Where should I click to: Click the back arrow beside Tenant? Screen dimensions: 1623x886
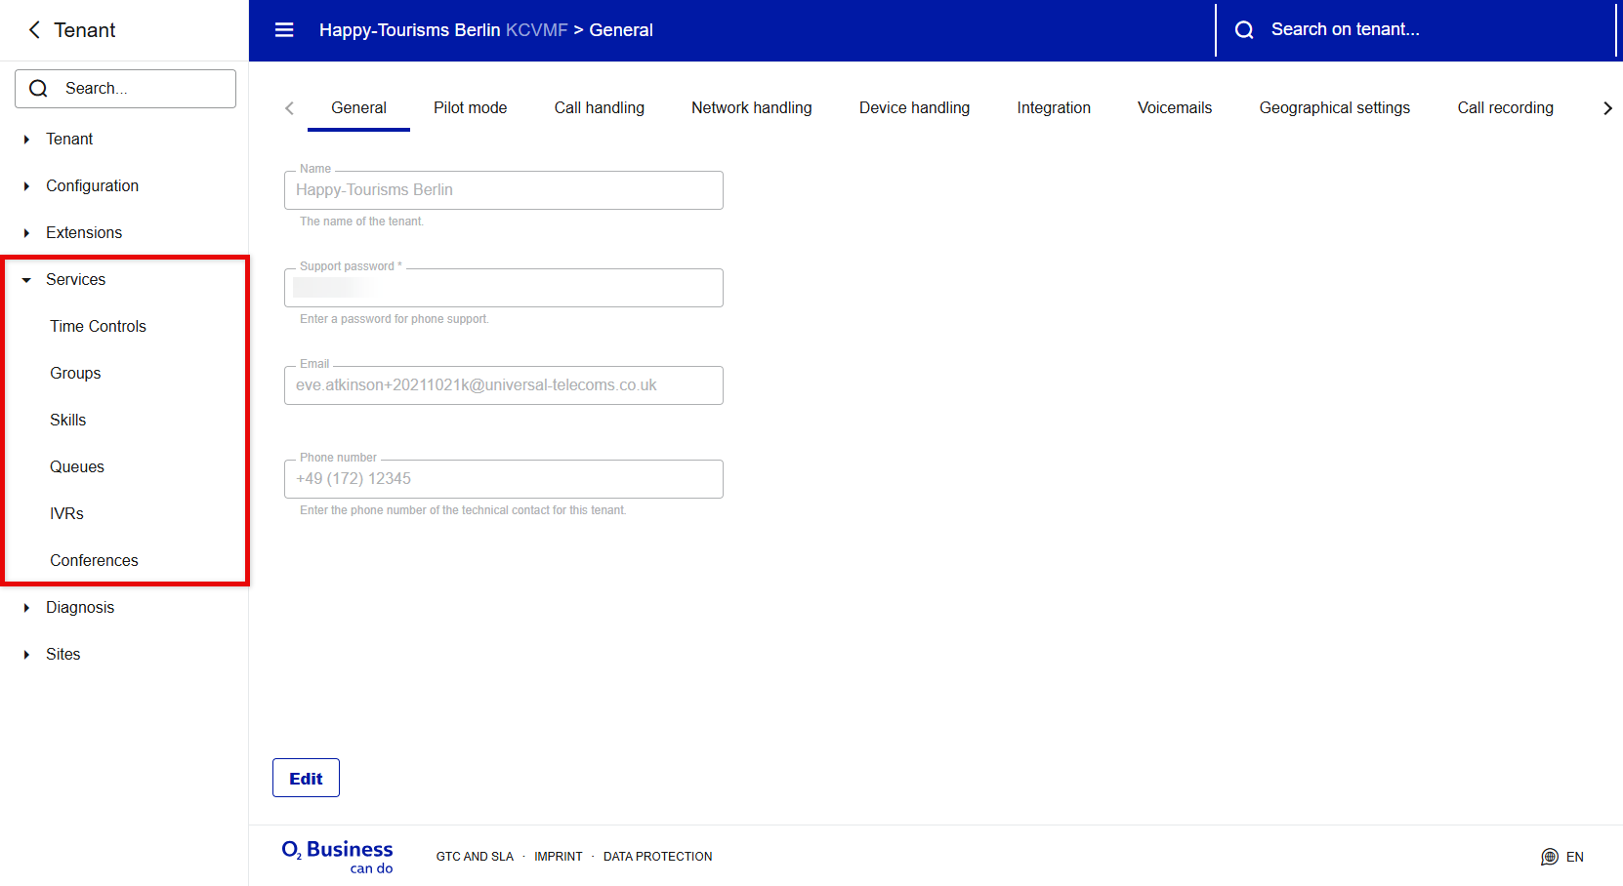[34, 30]
